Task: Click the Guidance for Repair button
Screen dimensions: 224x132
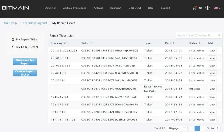Action: [x=25, y=62]
